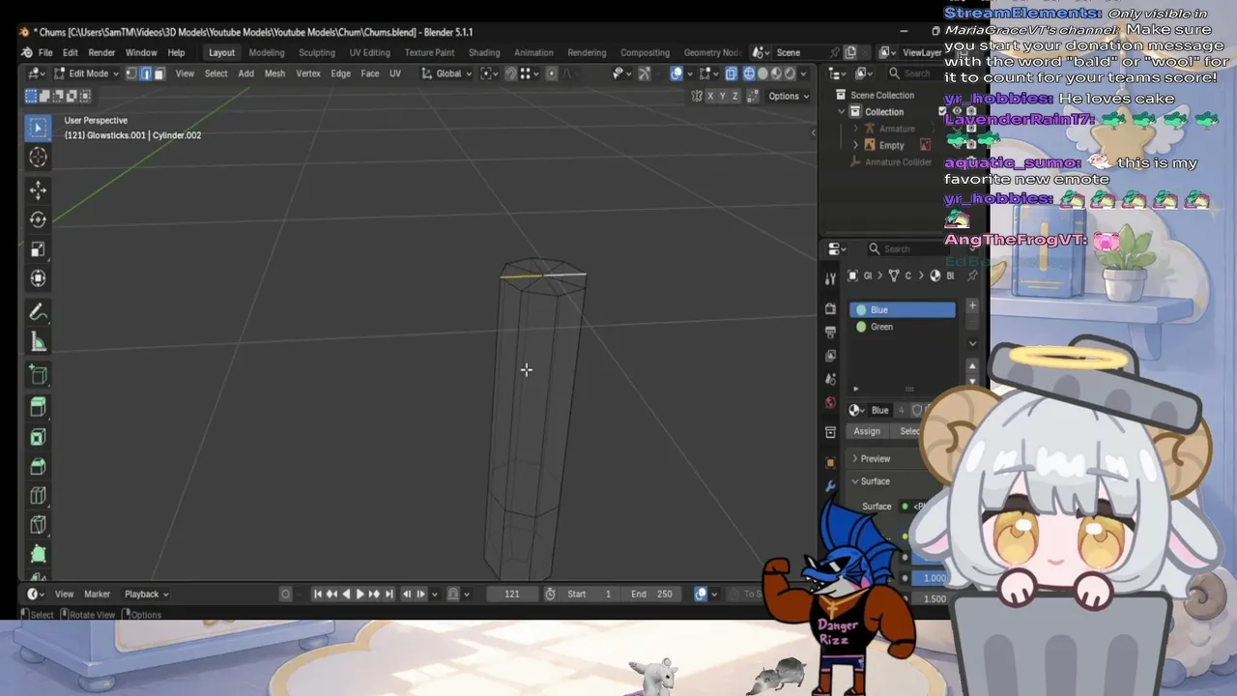1237x696 pixels.
Task: Select the Select Box tool
Action: point(38,128)
